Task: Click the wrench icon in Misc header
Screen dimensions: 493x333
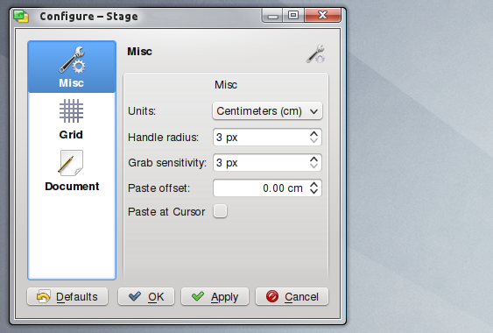Action: tap(316, 53)
